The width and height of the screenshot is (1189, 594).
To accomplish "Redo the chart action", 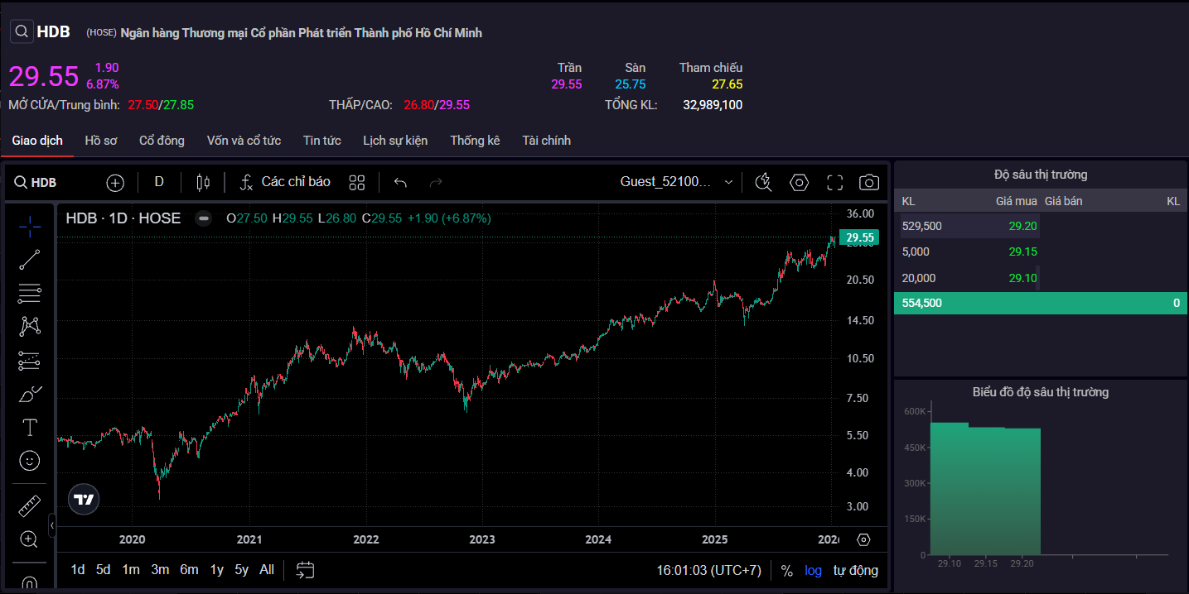I will [x=436, y=182].
